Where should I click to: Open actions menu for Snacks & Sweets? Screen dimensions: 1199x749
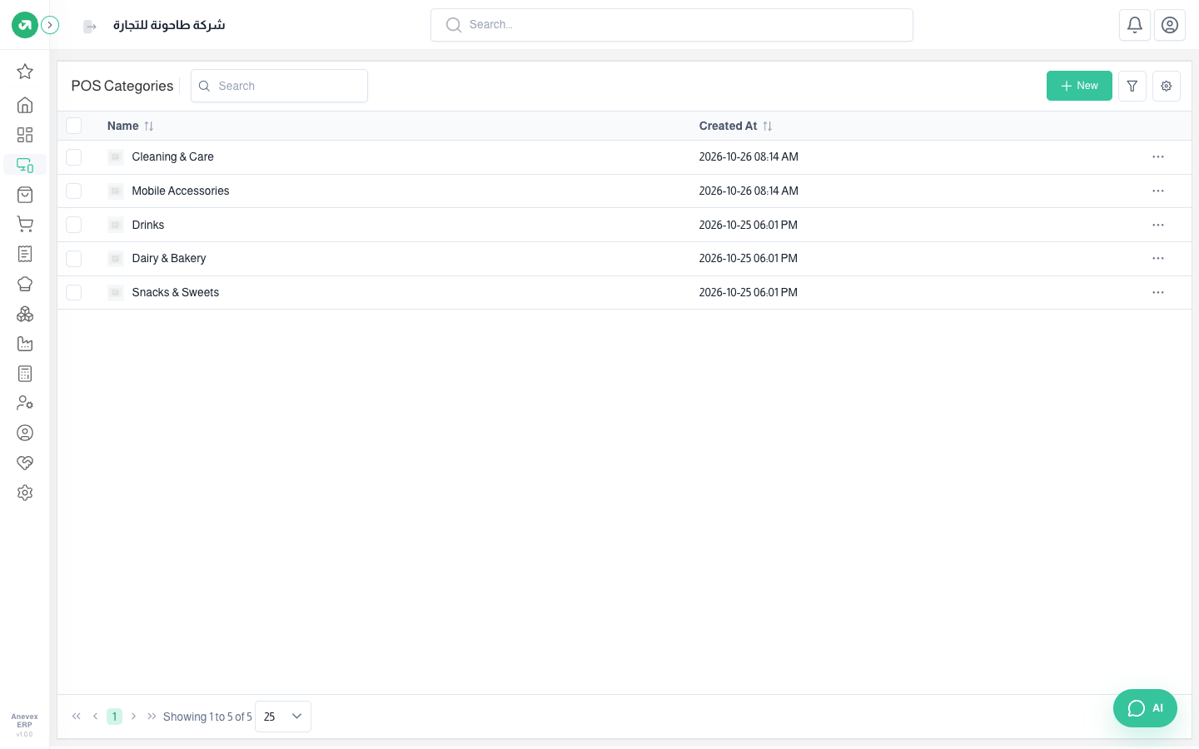point(1158,292)
